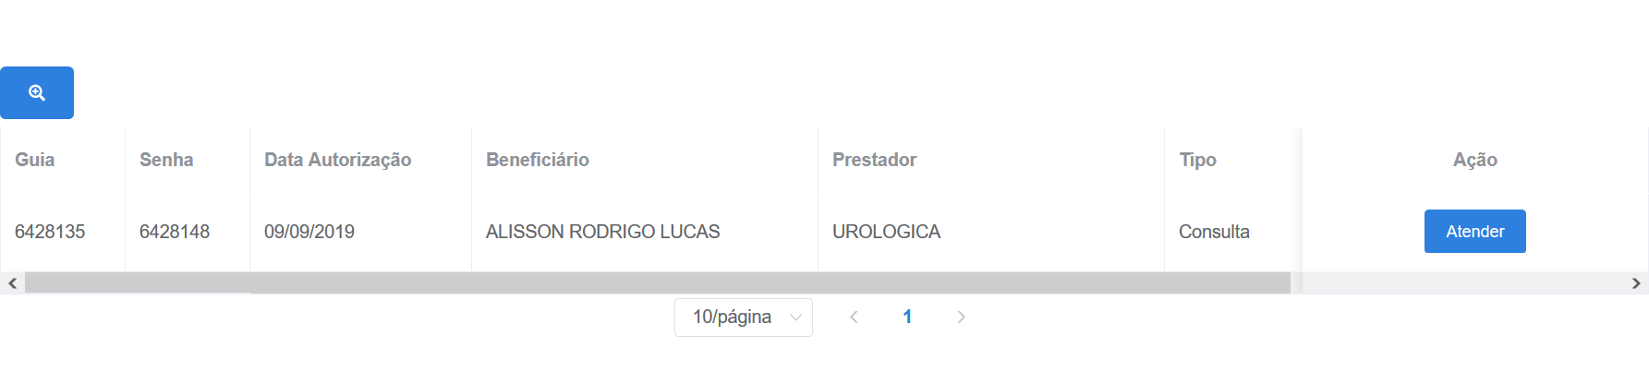Image resolution: width=1649 pixels, height=372 pixels.
Task: Click the blue magnifier search button
Action: point(37,92)
